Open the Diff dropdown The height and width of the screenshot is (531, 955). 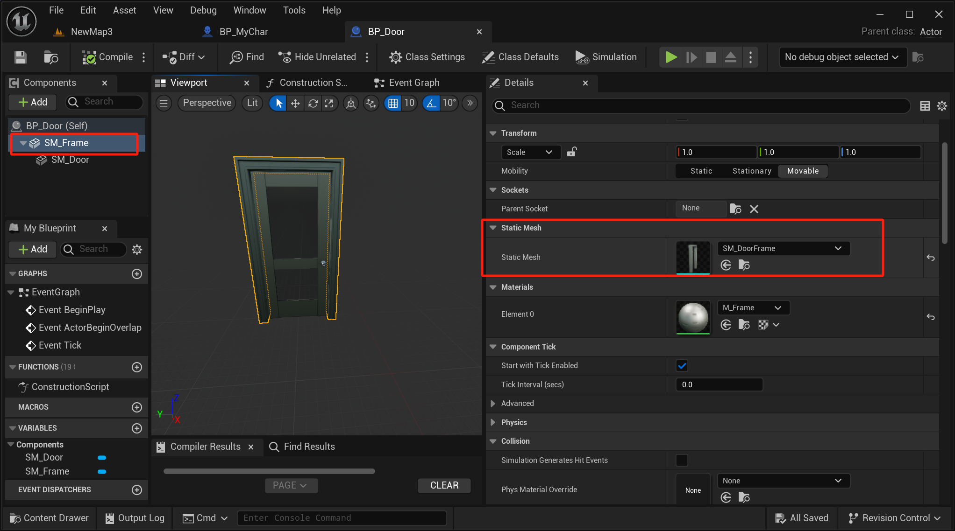(x=184, y=57)
